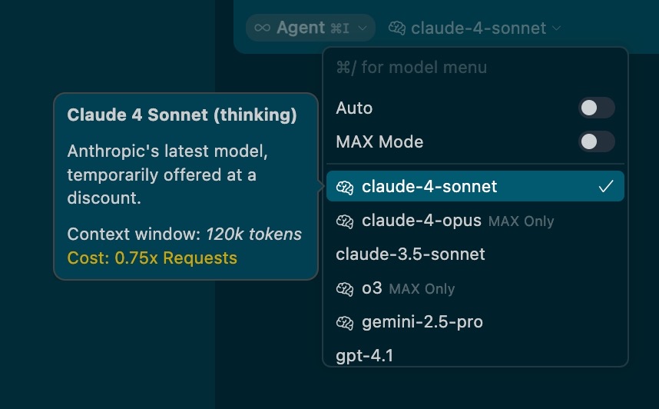Click the brain icon on highlighted claude-4-sonnet row
The image size is (659, 409).
345,187
